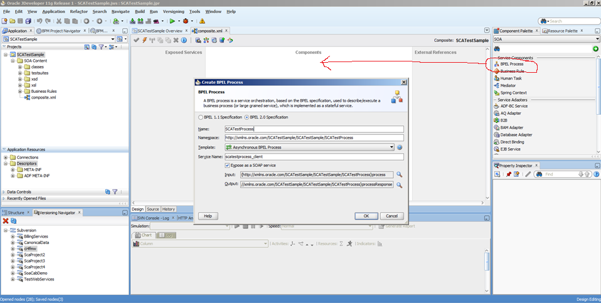
Task: Open the Versioning menu
Action: tap(173, 11)
